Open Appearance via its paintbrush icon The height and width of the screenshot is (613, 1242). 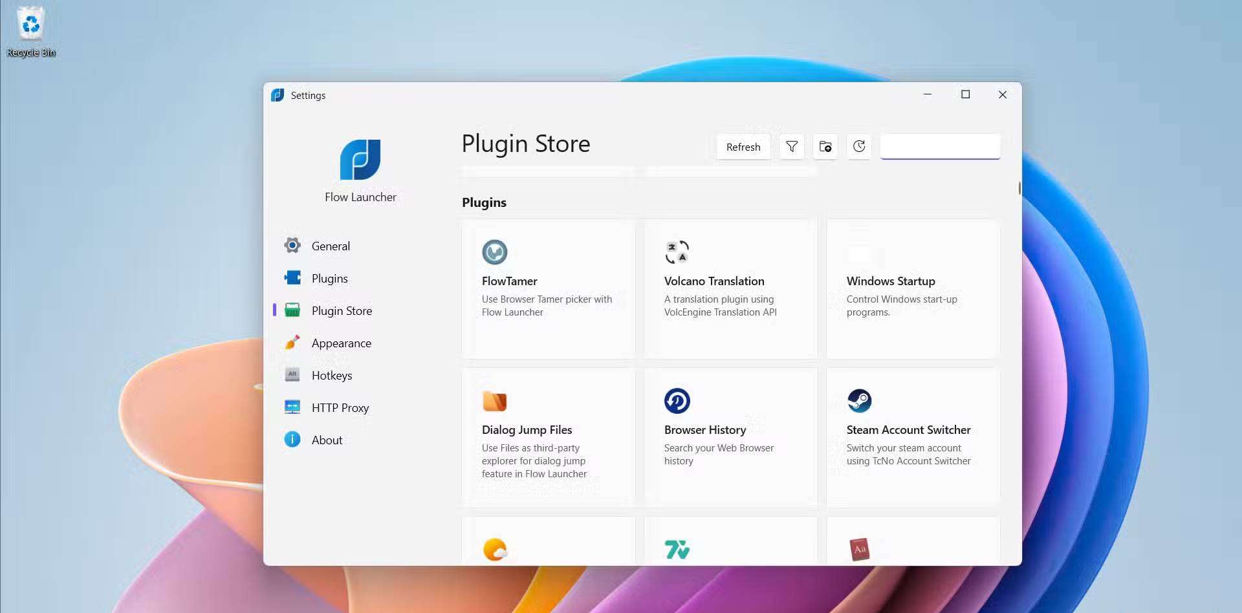pyautogui.click(x=292, y=343)
